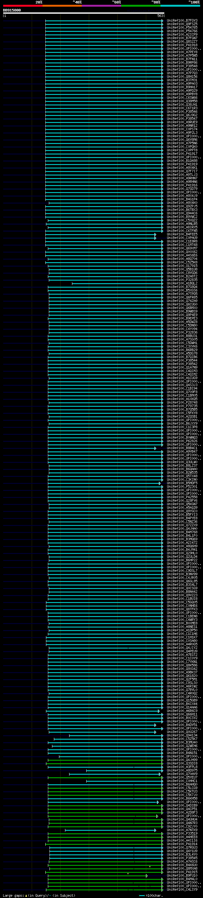Click the green ~80% identity legend bar
Image resolution: width=203 pixels, height=898 pixels.
click(141, 6)
